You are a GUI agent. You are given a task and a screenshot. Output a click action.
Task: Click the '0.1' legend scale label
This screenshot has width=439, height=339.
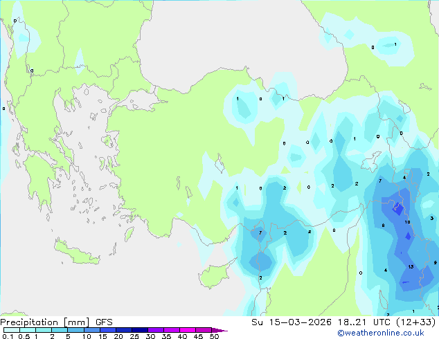pyautogui.click(x=8, y=336)
